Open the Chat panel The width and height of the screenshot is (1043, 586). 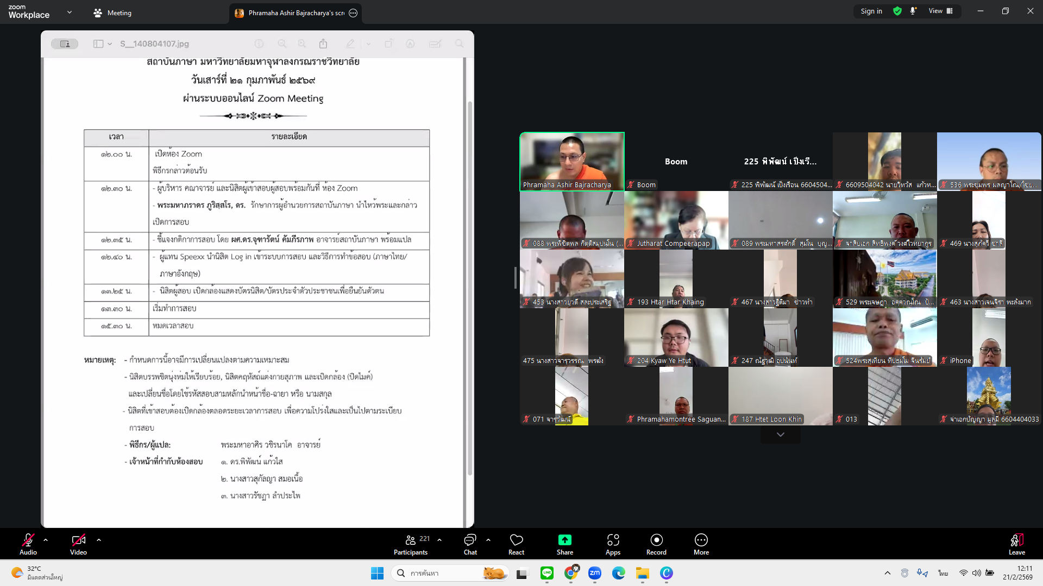[470, 540]
